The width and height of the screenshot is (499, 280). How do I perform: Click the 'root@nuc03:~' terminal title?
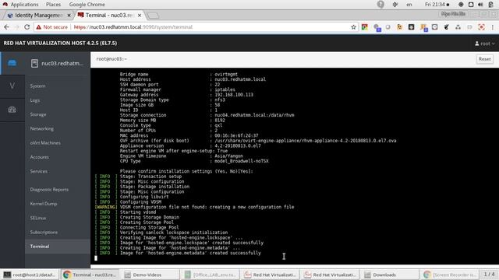point(111,59)
